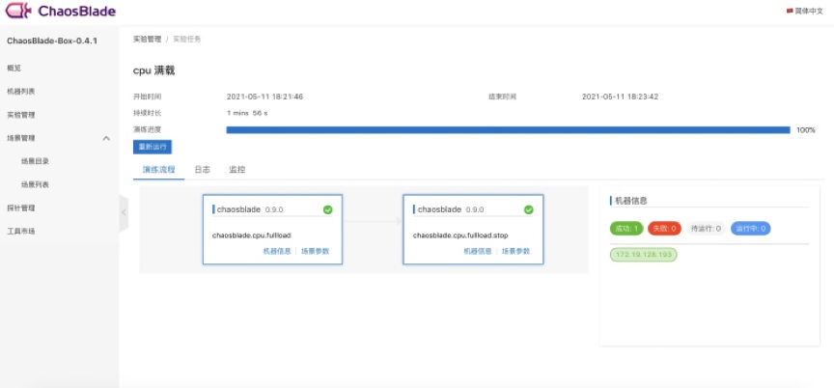
Task: Click the 重新运行 button
Action: point(153,147)
